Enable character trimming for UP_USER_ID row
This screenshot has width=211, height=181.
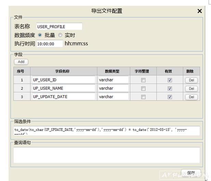point(143,80)
